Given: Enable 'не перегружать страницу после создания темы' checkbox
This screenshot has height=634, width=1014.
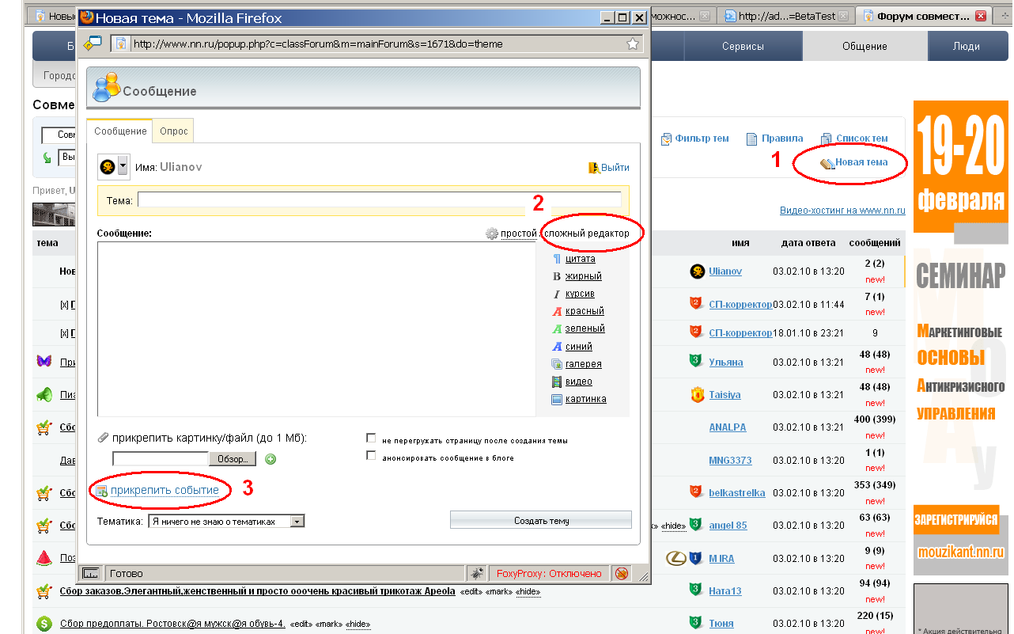Looking at the screenshot, I should pos(371,438).
